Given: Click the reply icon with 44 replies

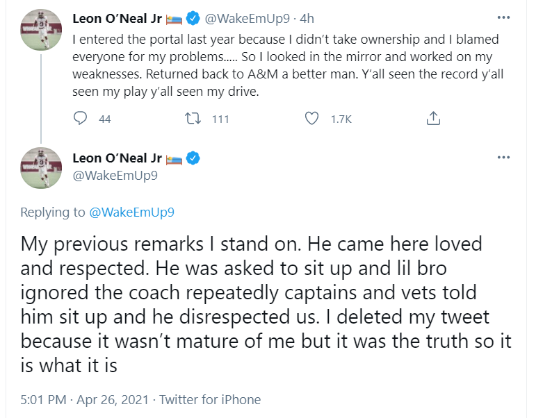Looking at the screenshot, I should coord(80,119).
